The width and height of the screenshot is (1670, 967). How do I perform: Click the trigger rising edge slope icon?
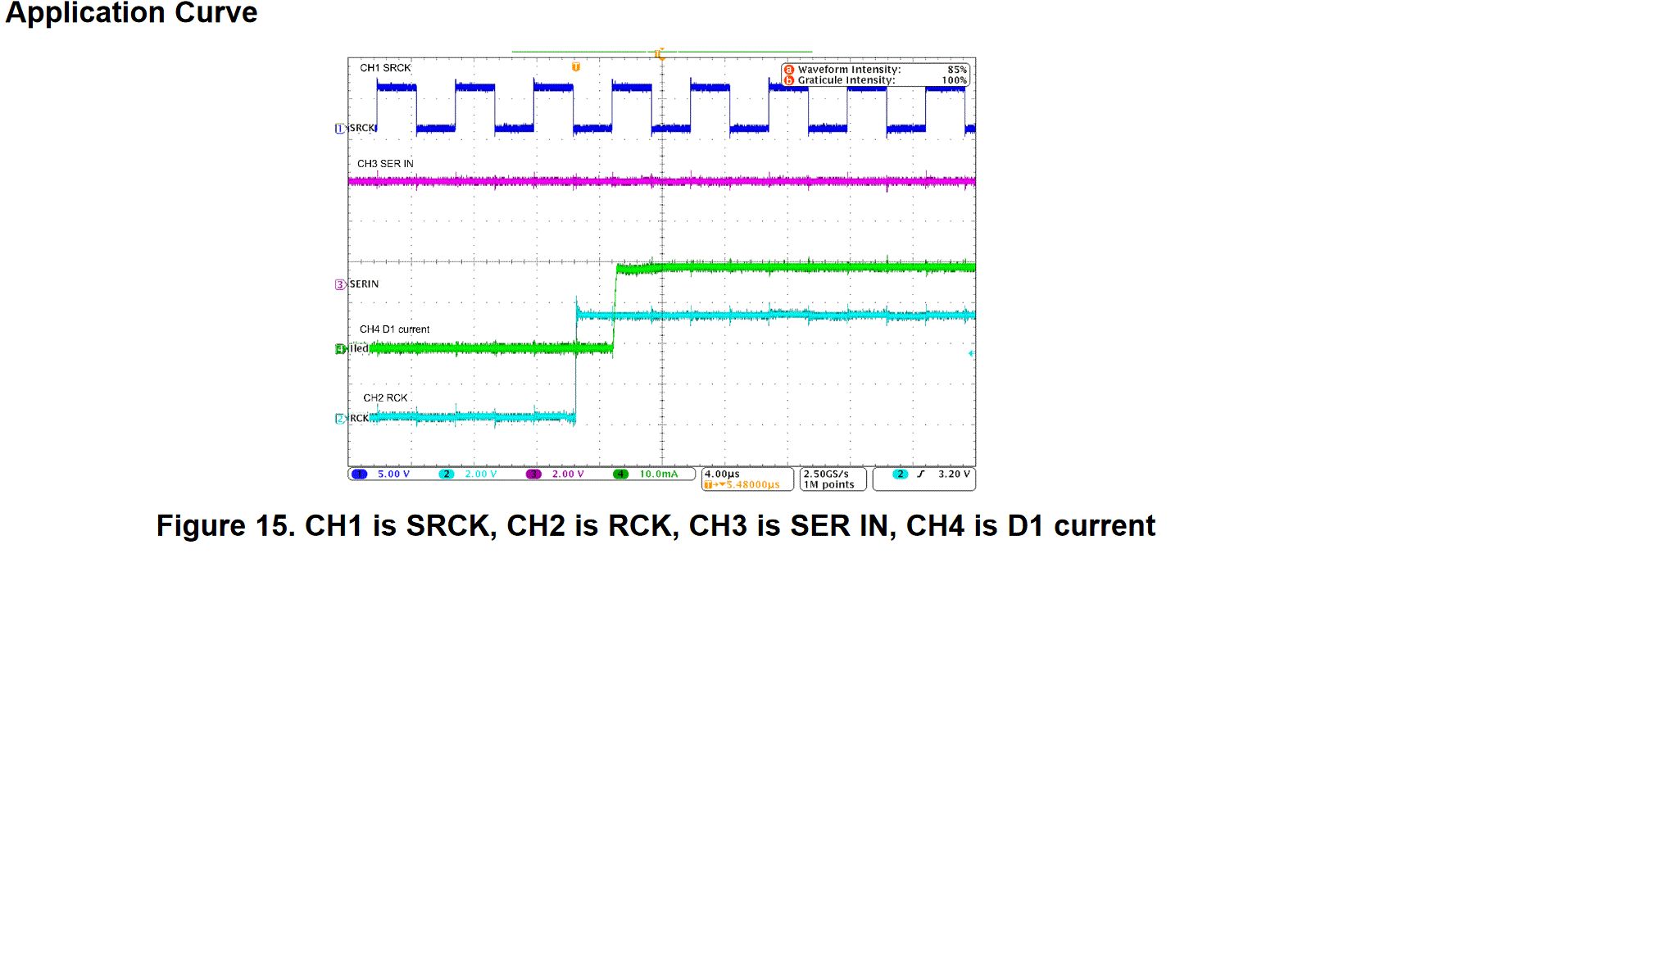[x=921, y=474]
